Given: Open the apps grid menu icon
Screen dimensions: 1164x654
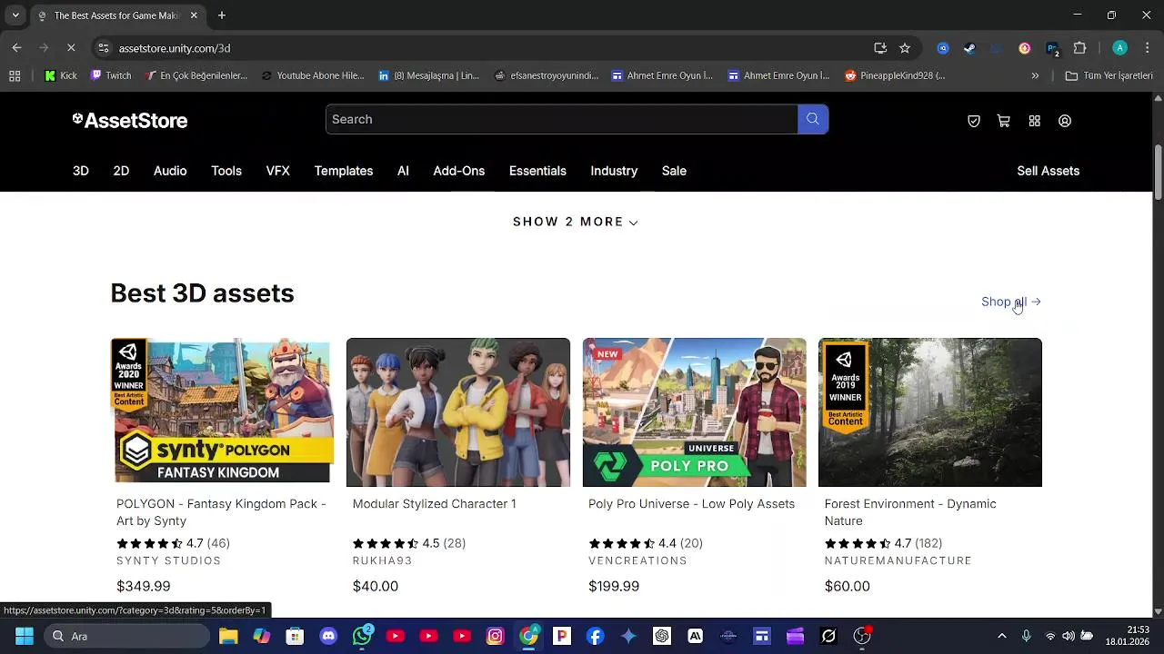Looking at the screenshot, I should [x=1035, y=121].
